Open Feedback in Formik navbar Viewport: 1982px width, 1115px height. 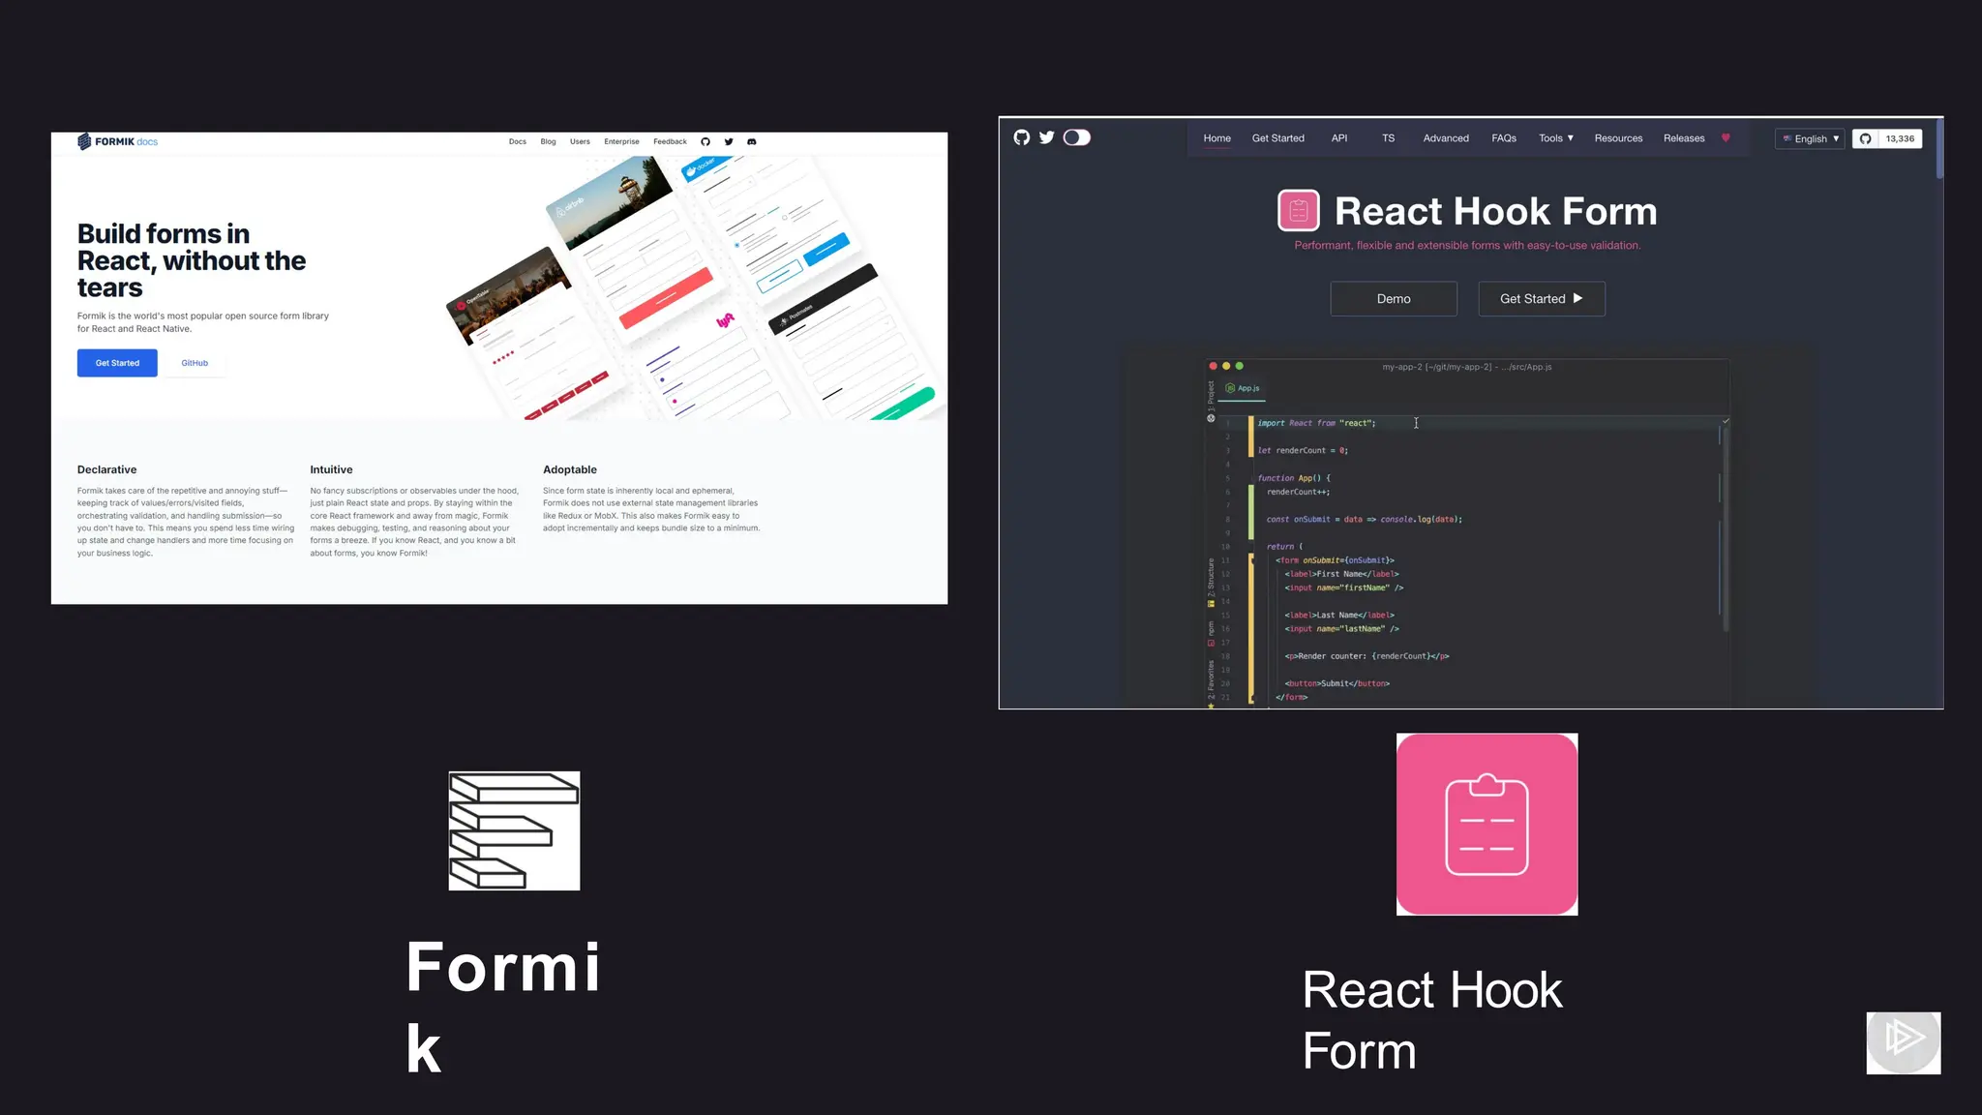click(x=670, y=141)
